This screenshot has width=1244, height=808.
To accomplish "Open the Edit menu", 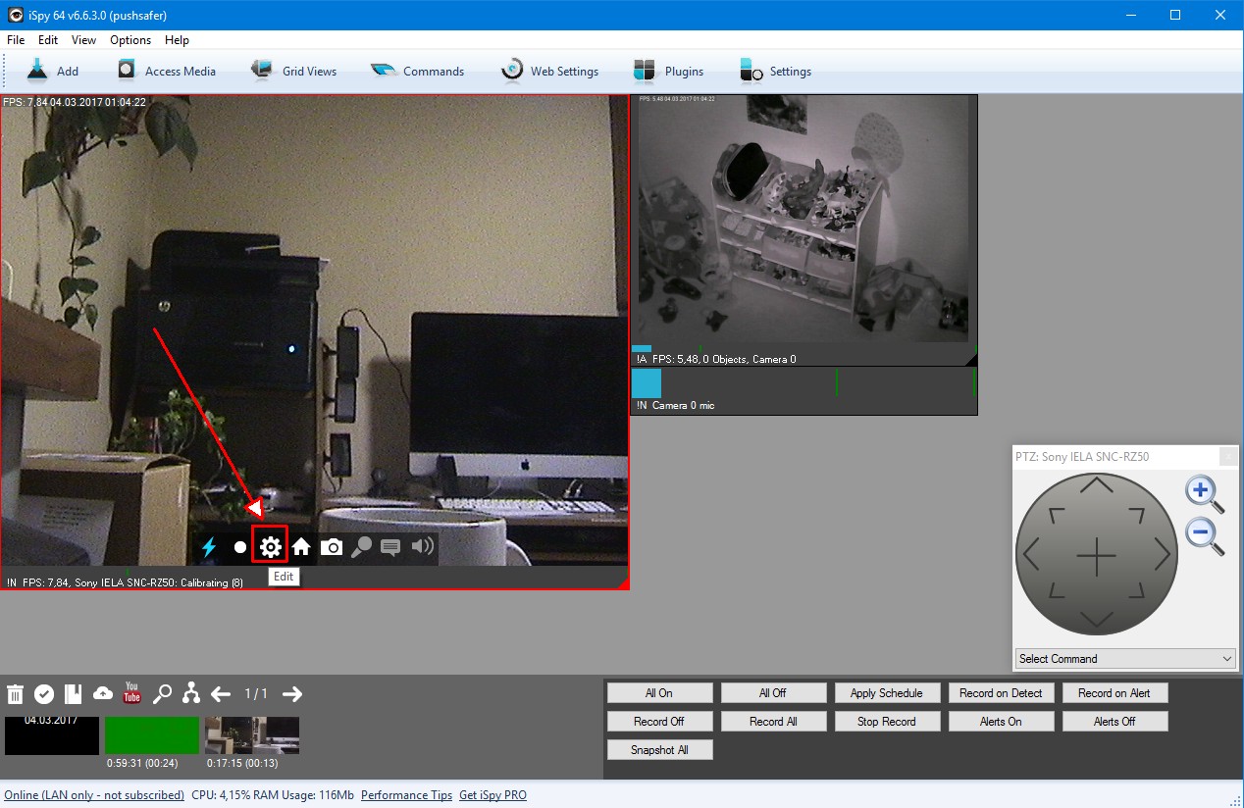I will click(x=48, y=40).
